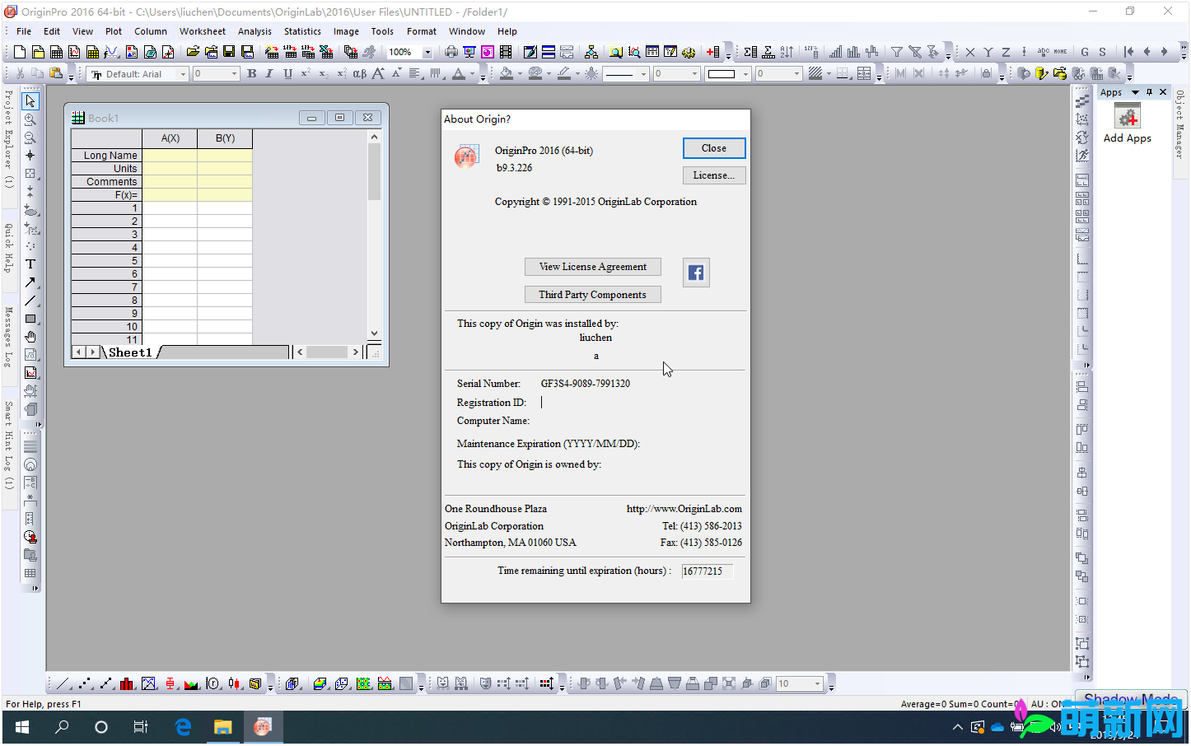The width and height of the screenshot is (1191, 746).
Task: Add a new column with the red plus icon
Action: click(713, 52)
